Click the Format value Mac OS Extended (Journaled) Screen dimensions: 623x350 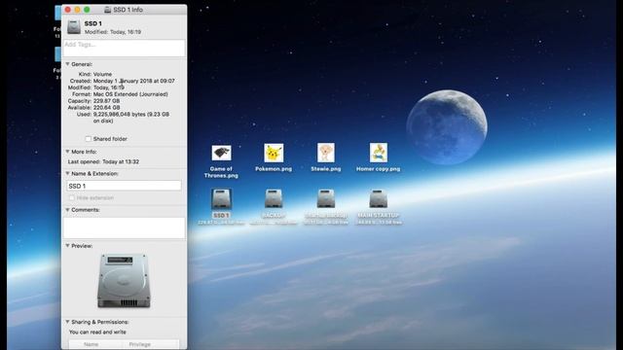[130, 94]
